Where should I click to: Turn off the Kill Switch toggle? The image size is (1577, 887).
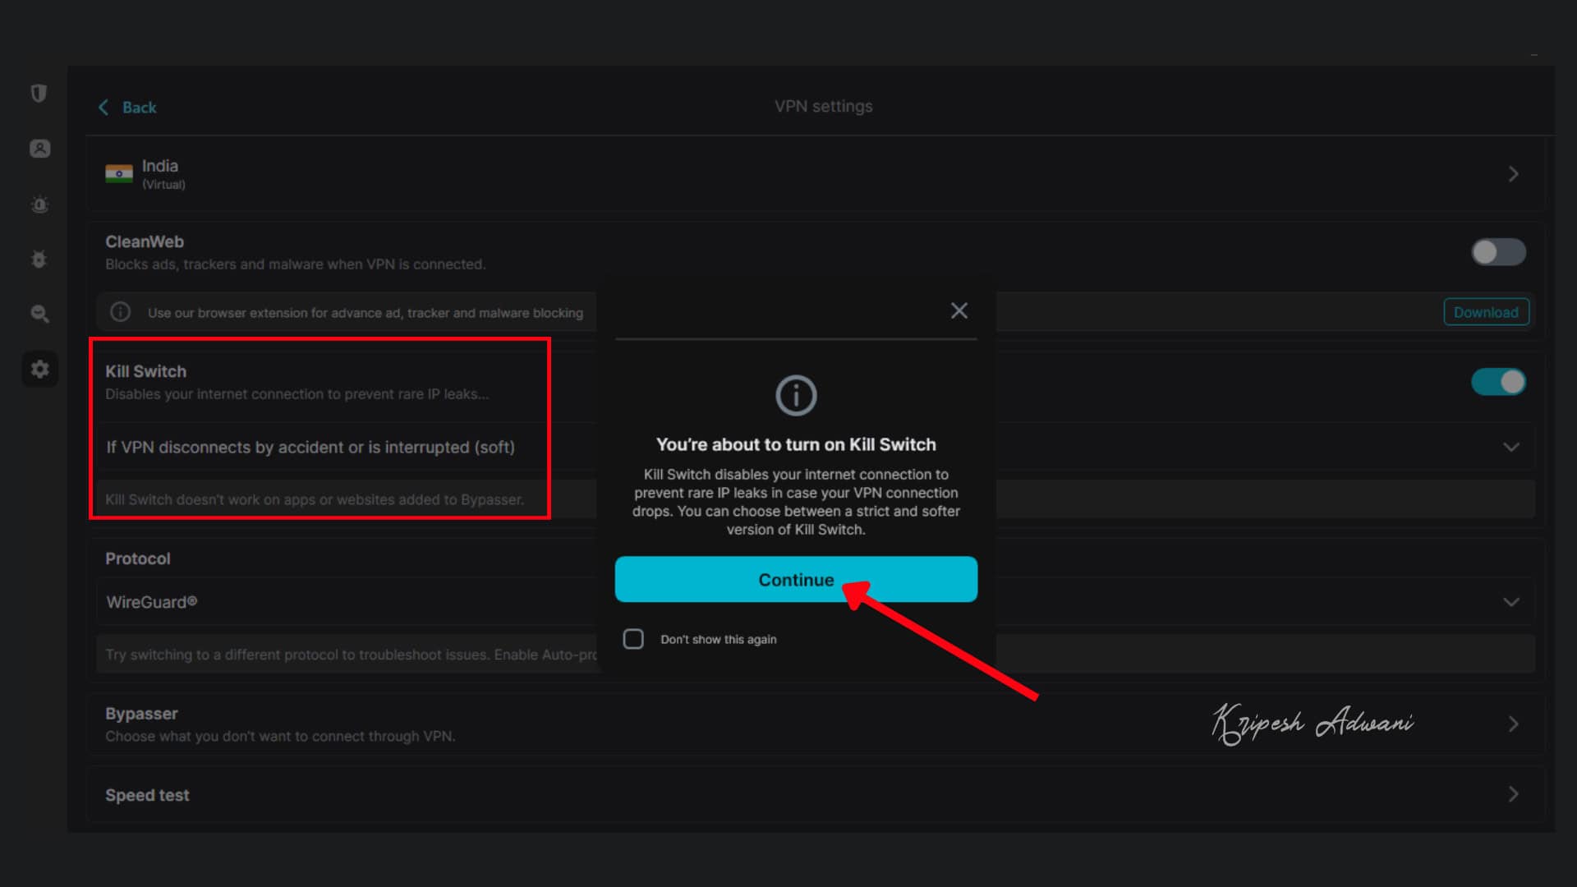1497,382
